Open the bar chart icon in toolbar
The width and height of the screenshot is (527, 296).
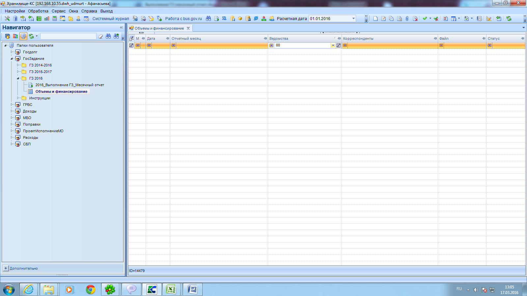(47, 19)
